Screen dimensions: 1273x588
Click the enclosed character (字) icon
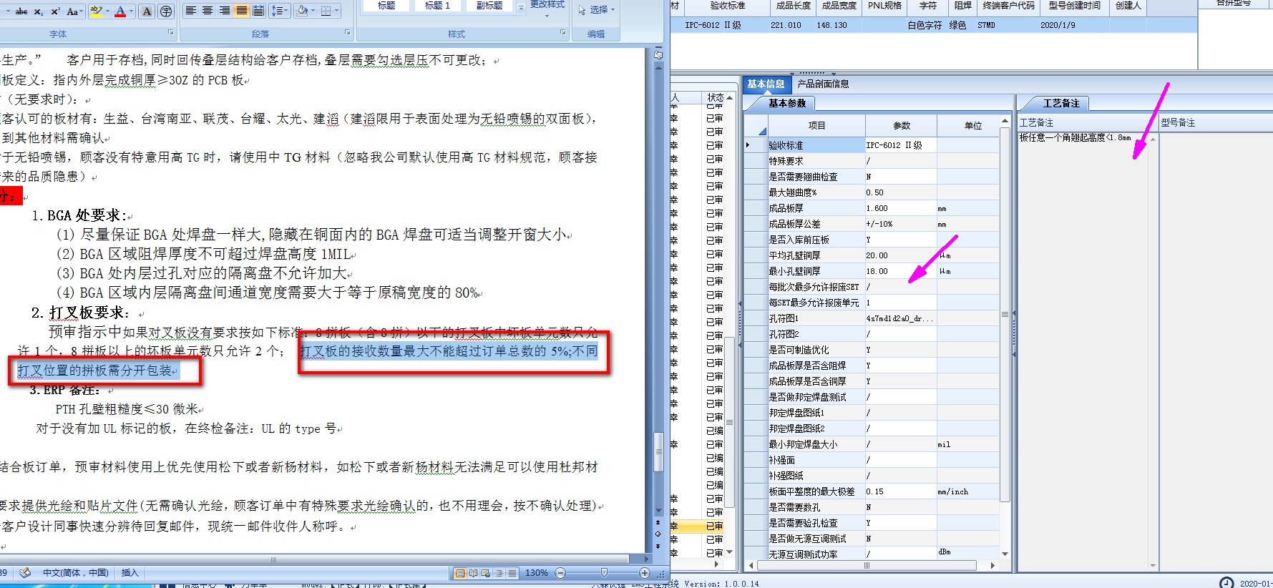[166, 11]
